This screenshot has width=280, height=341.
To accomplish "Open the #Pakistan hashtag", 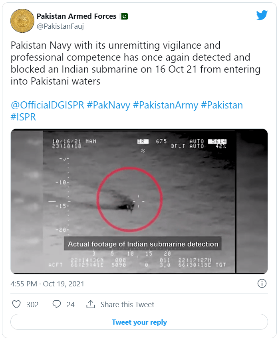I will click(x=222, y=105).
